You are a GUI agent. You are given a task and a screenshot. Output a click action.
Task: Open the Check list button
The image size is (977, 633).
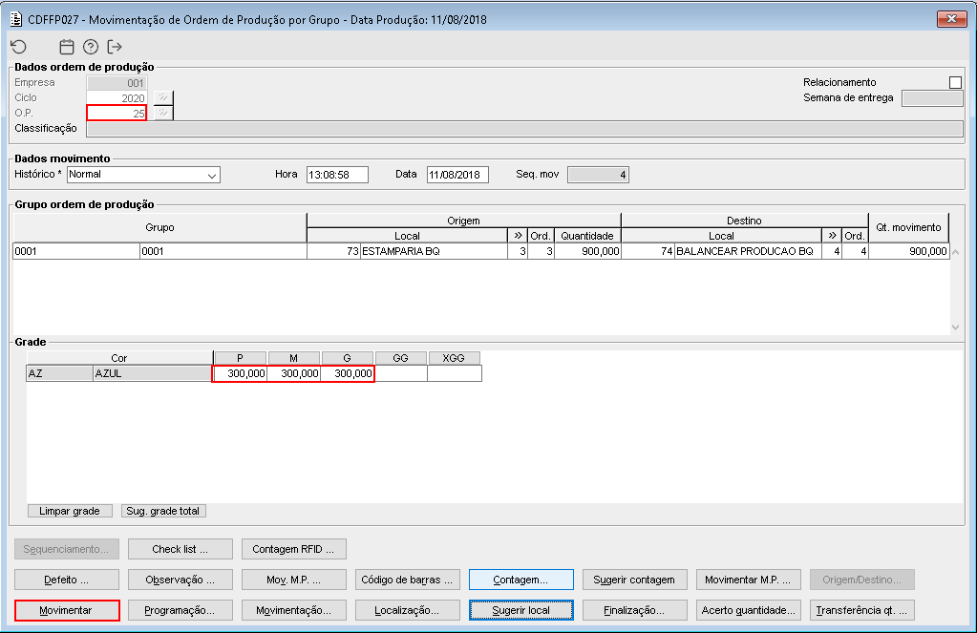pos(181,549)
